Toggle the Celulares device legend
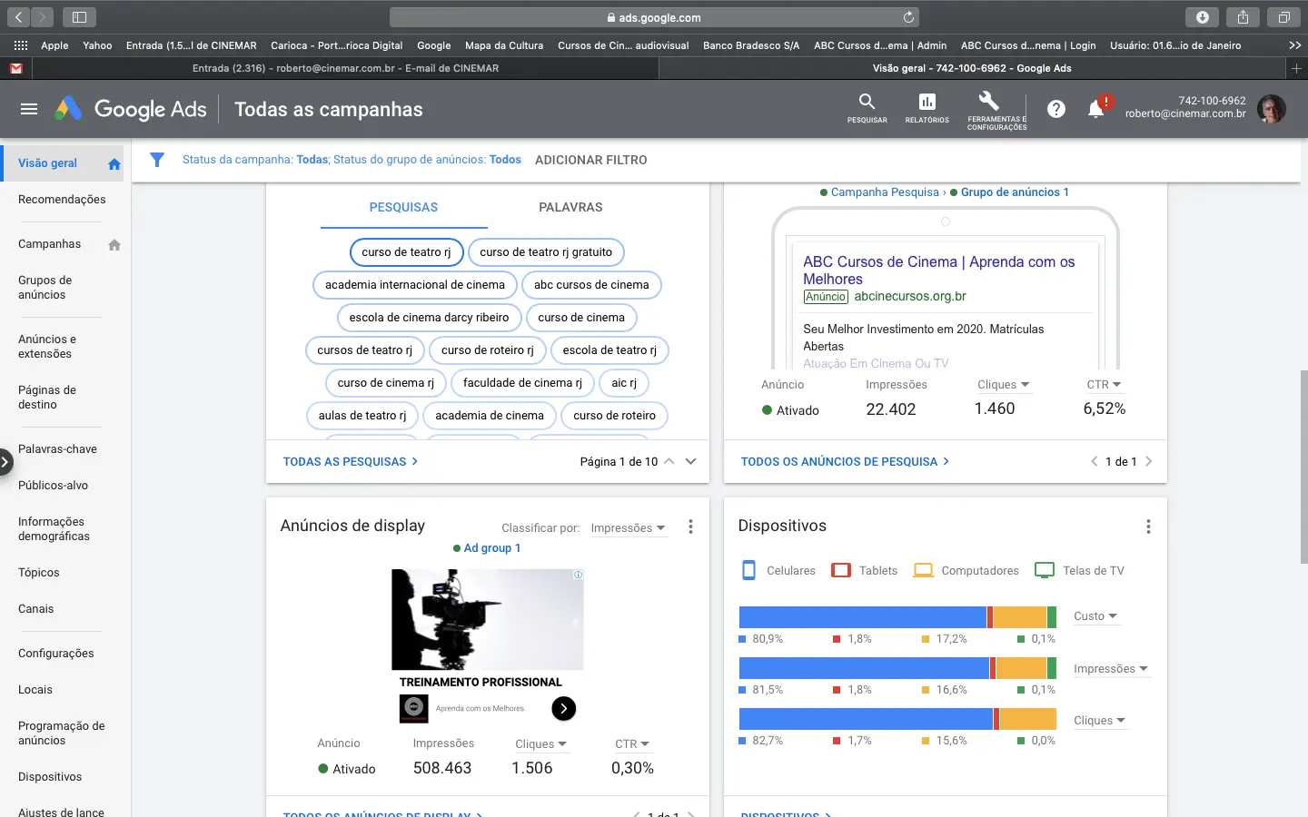 [778, 571]
